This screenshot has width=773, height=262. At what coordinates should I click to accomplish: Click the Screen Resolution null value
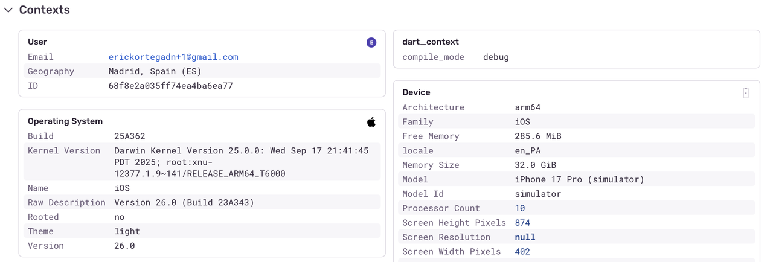click(525, 237)
